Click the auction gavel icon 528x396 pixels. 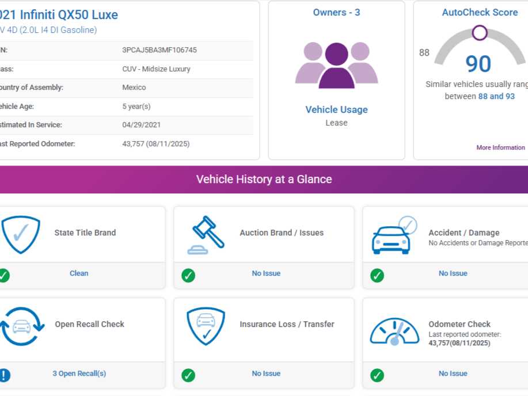click(206, 235)
